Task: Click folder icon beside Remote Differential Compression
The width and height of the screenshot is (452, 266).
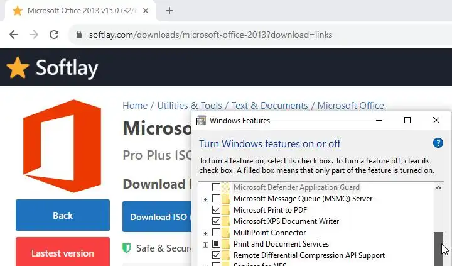Action: coord(226,255)
